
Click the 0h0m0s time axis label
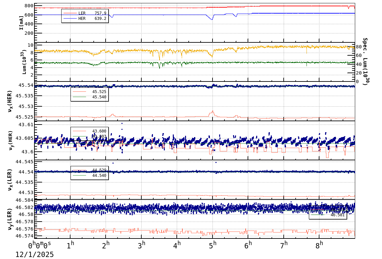(x=39, y=244)
